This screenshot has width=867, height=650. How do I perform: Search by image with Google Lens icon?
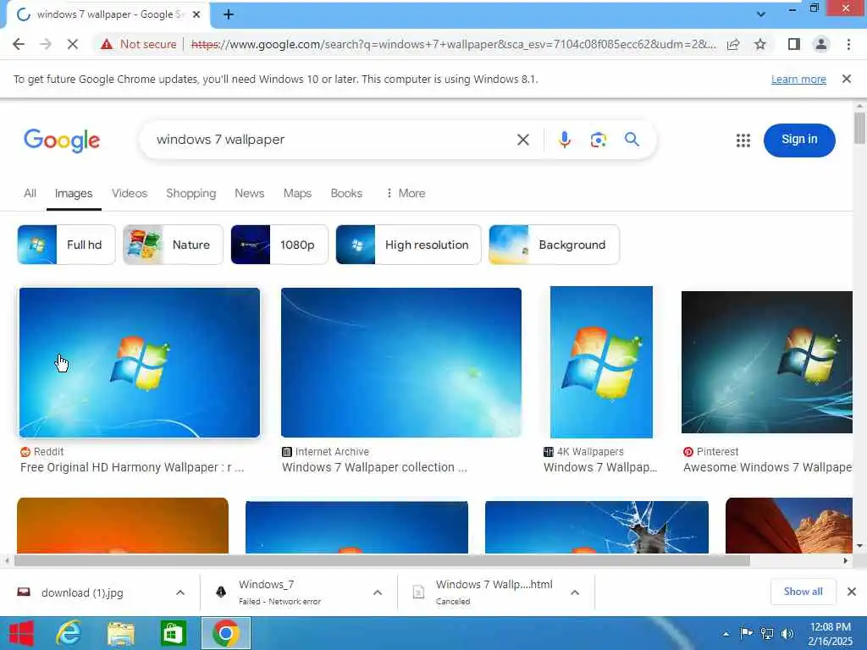(599, 140)
